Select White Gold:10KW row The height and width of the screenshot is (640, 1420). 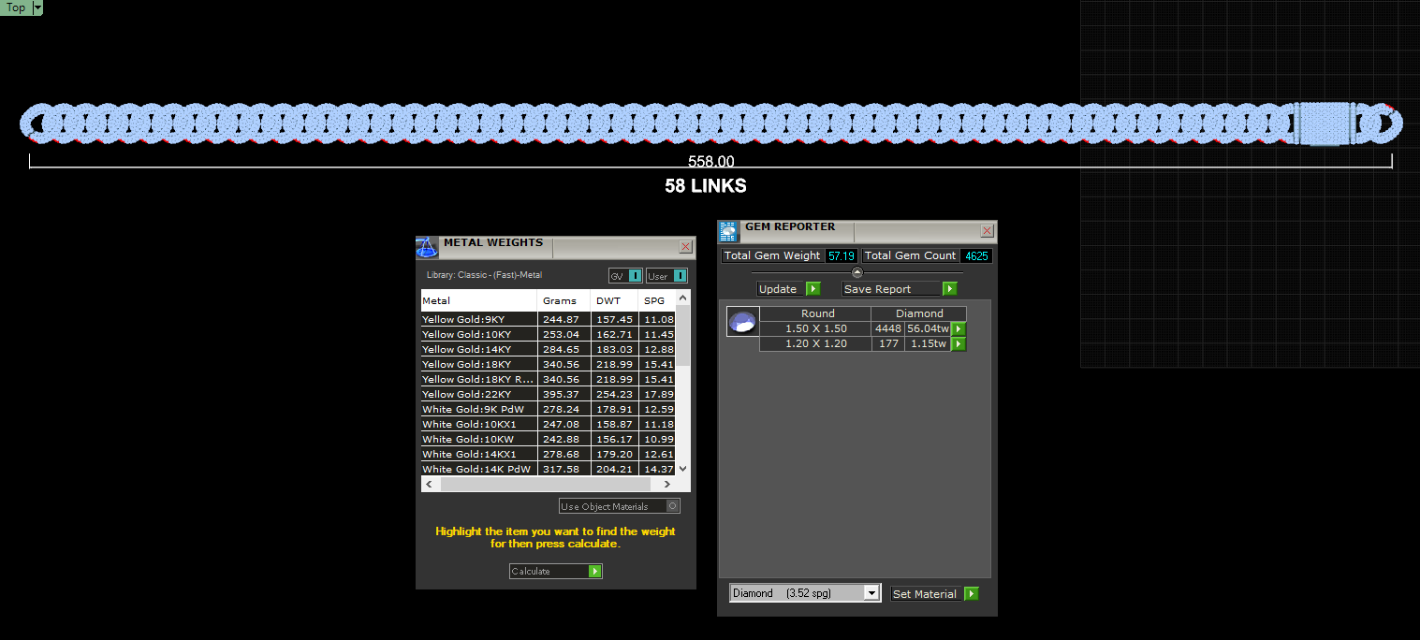coord(548,440)
